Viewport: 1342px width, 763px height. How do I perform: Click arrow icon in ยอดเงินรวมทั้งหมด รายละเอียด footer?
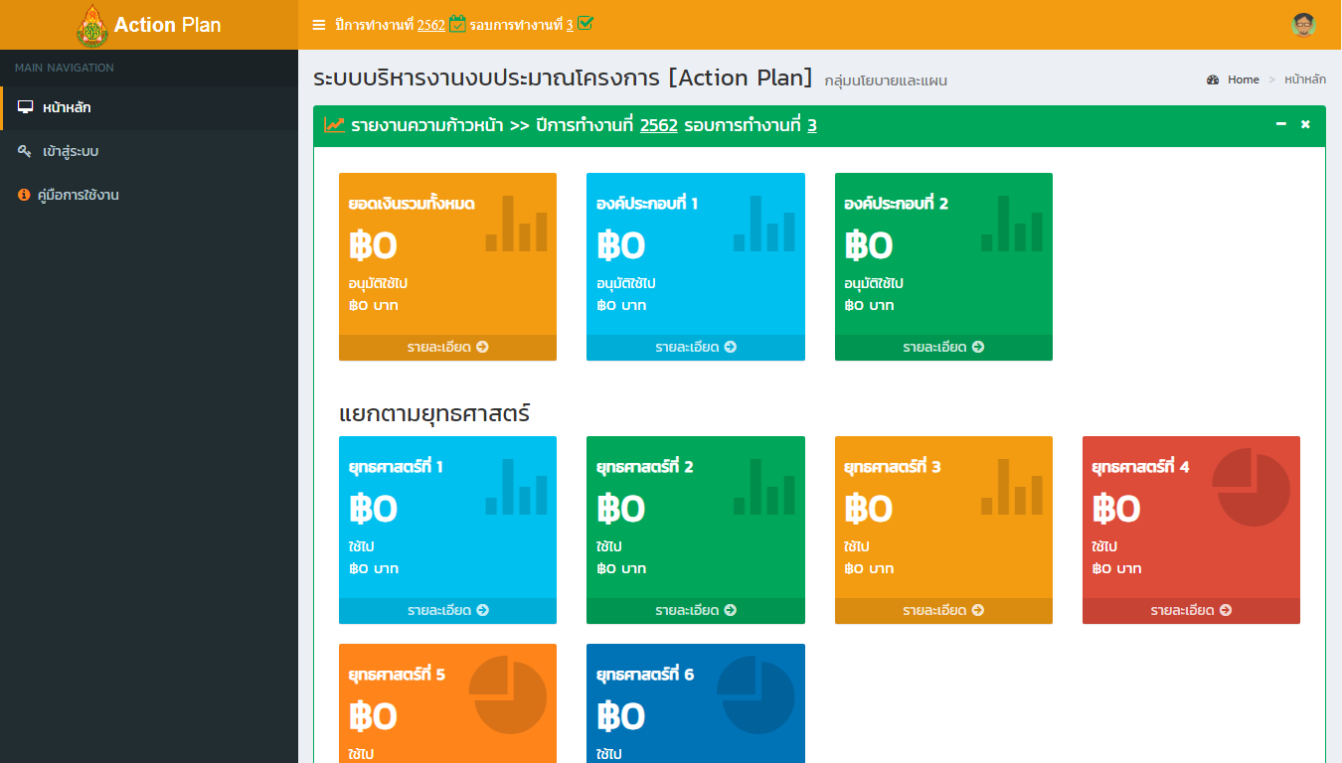coord(482,347)
